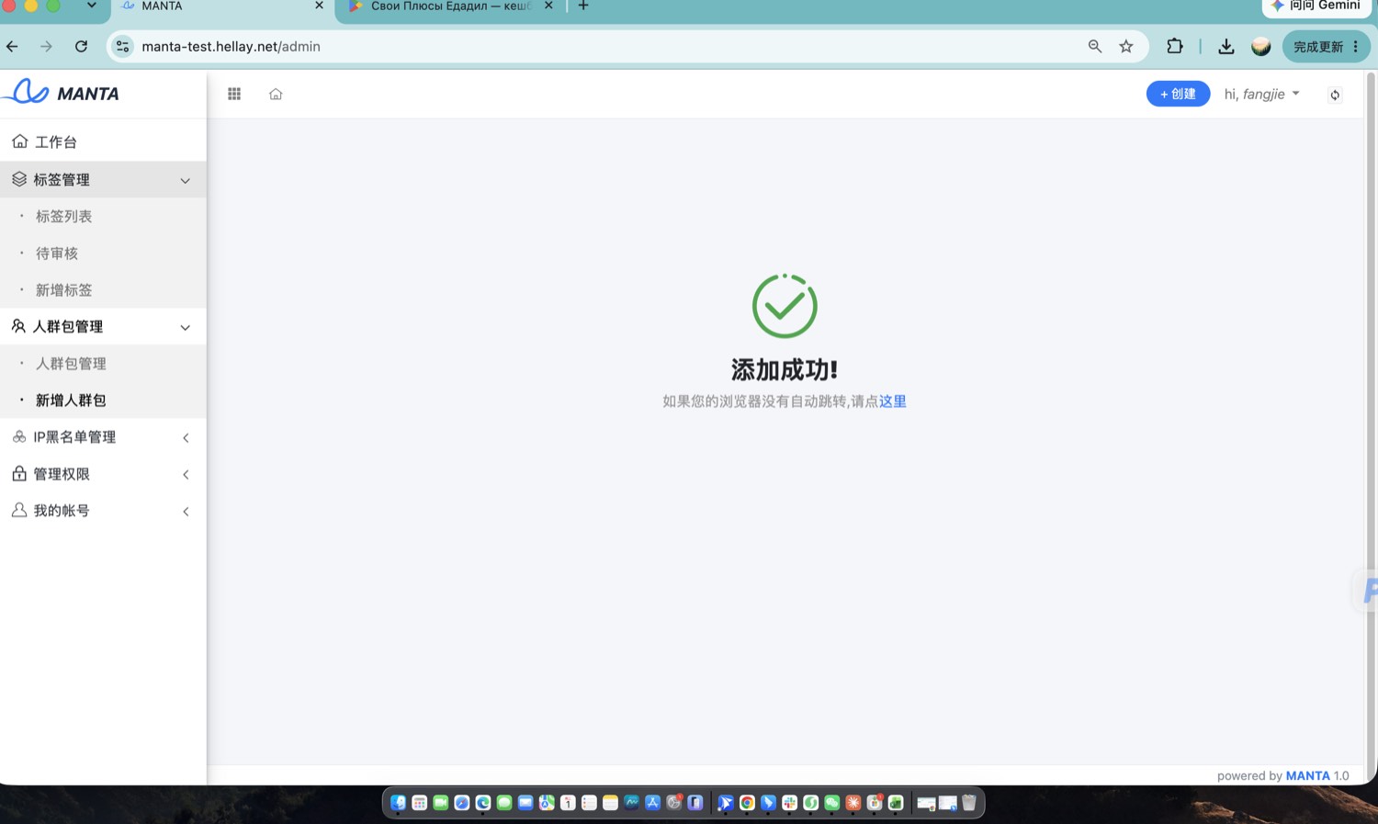Expand the 我的帐号 menu chevron
The image size is (1378, 824).
[x=186, y=511]
